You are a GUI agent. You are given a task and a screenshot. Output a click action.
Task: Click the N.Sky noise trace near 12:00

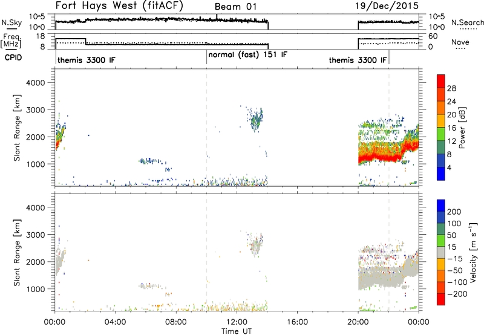(x=237, y=21)
